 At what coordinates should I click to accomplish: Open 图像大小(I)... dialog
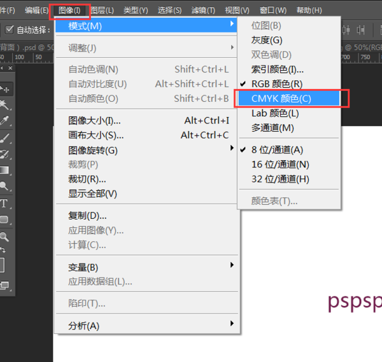click(x=146, y=120)
